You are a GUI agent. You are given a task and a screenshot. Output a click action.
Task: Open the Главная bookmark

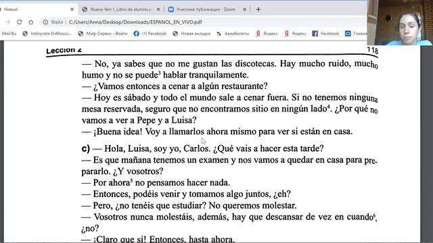(357, 33)
